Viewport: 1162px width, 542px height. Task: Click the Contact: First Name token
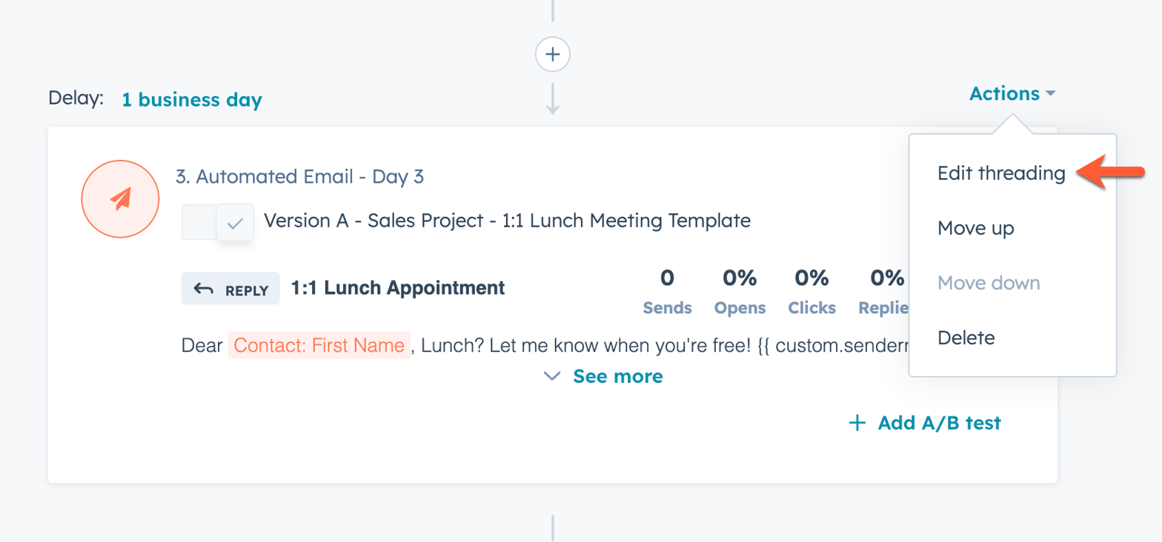[x=319, y=345]
